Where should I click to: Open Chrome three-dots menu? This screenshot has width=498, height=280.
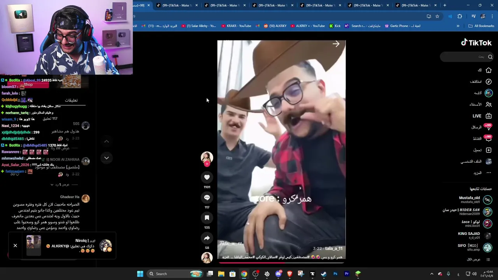[492, 16]
